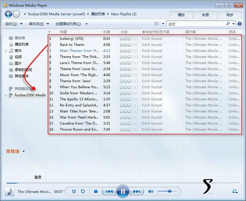Click the album art music note thumbnail
This screenshot has width=246, height=201.
coord(10,191)
